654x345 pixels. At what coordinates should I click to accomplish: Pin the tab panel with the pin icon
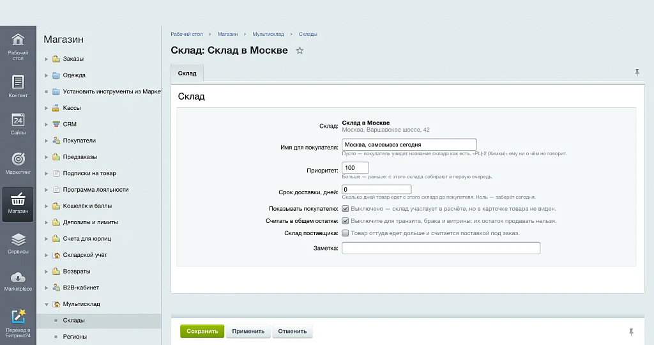637,73
